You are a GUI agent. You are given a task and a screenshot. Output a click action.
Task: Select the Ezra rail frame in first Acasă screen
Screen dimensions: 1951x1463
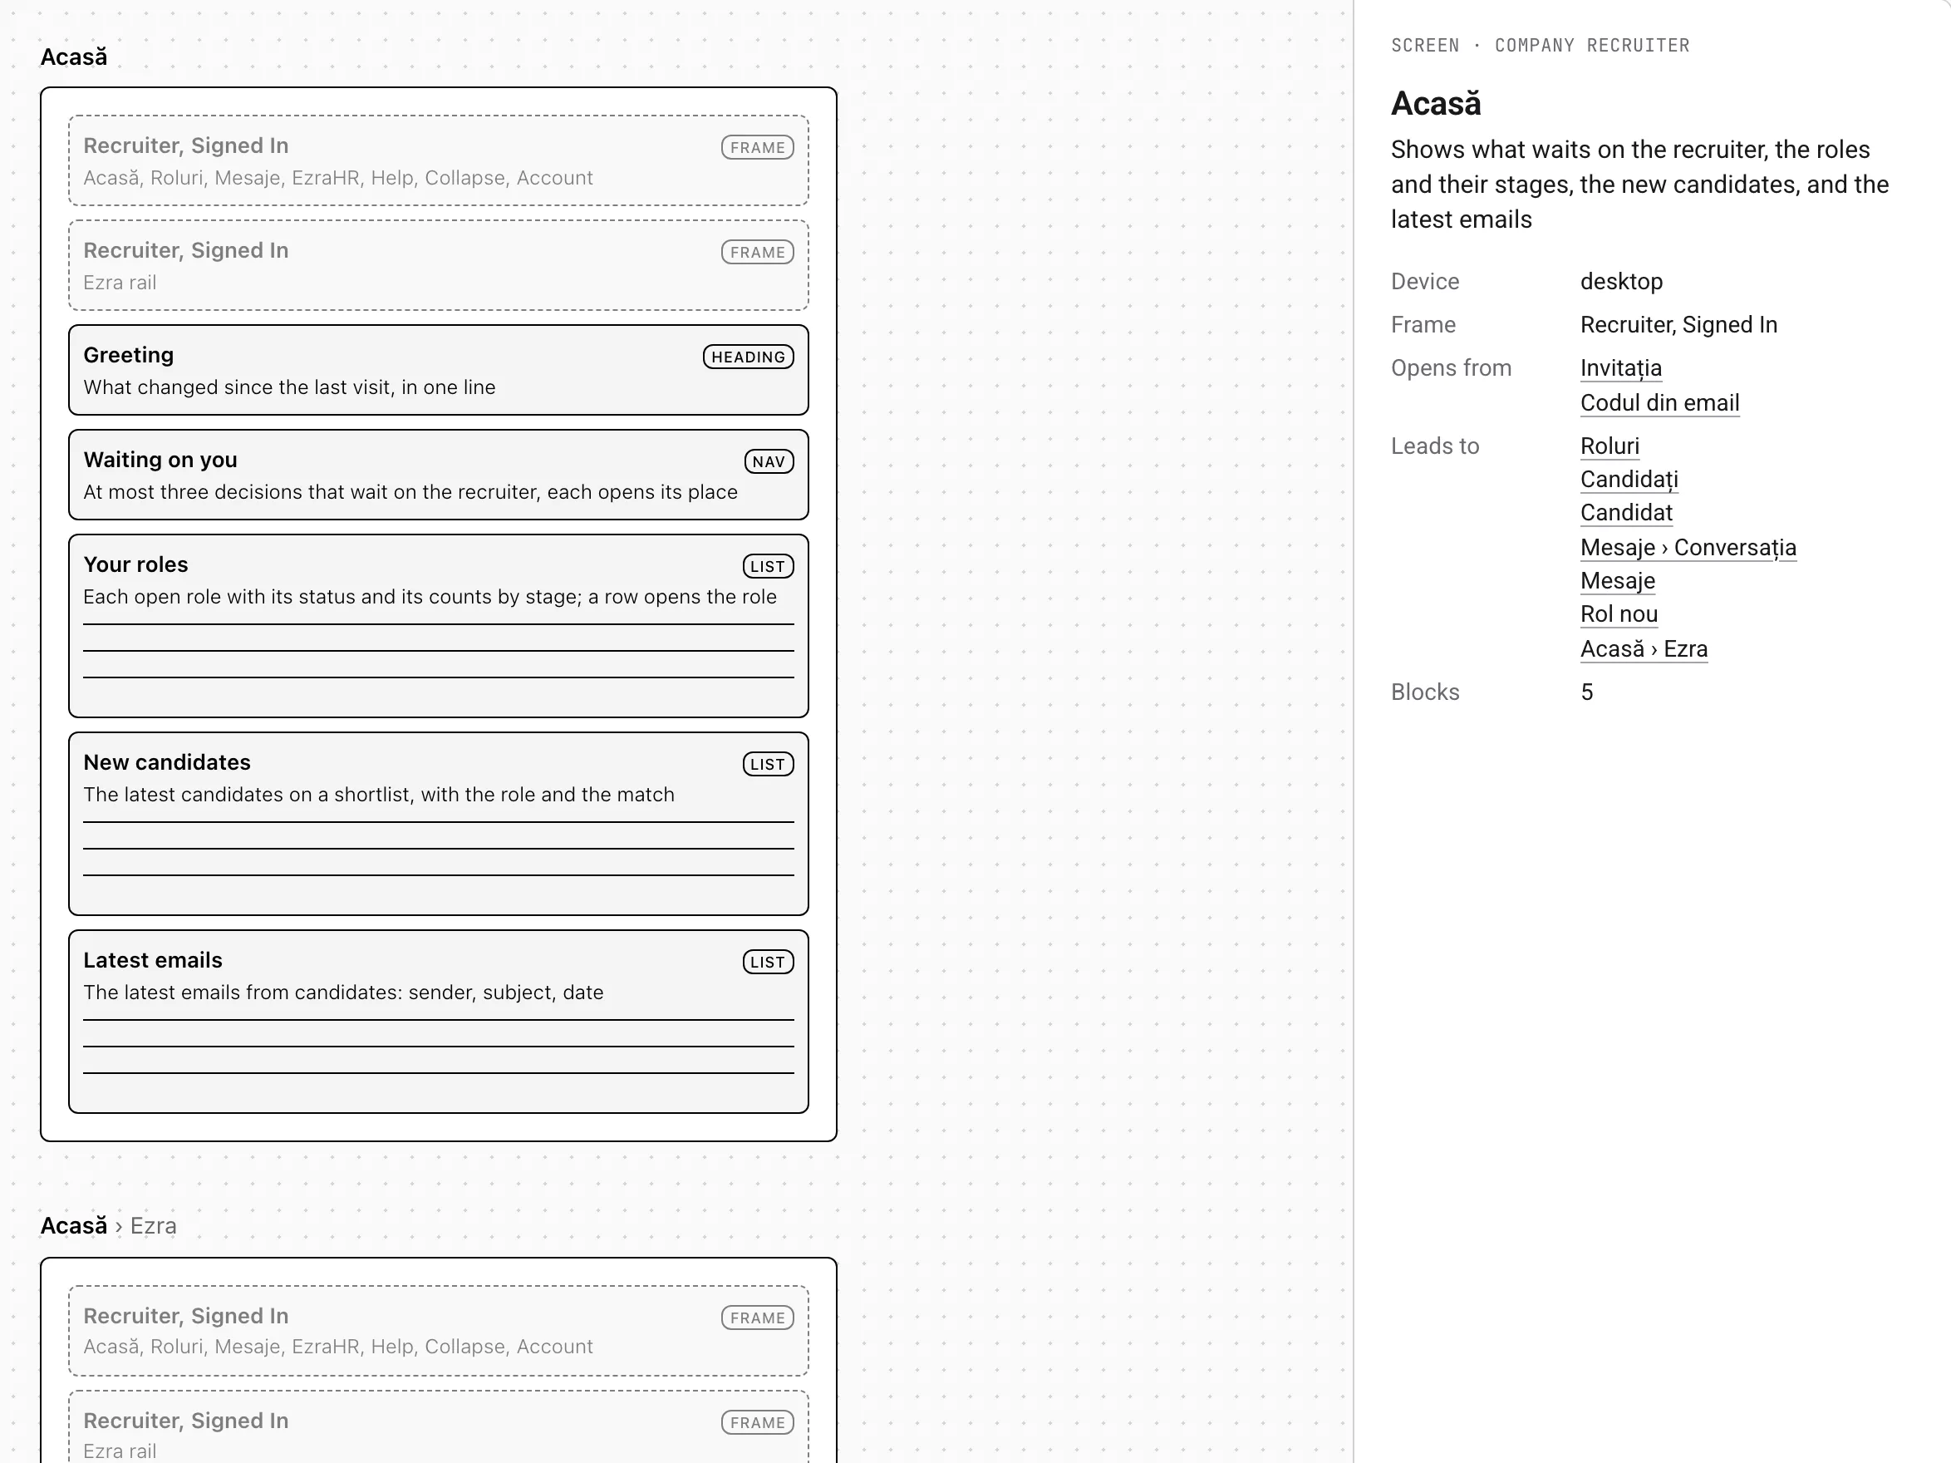pos(439,264)
